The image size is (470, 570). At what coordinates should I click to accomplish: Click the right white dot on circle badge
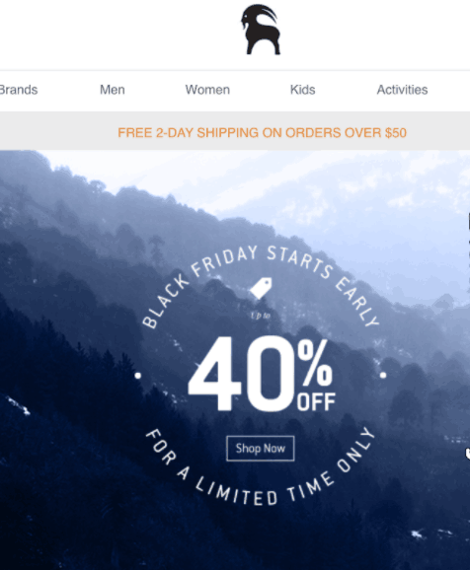click(x=383, y=375)
